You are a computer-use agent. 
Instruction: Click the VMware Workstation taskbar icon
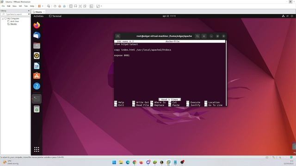[x=168, y=162]
